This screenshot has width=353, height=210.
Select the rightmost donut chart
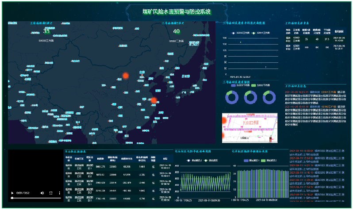(x=269, y=97)
